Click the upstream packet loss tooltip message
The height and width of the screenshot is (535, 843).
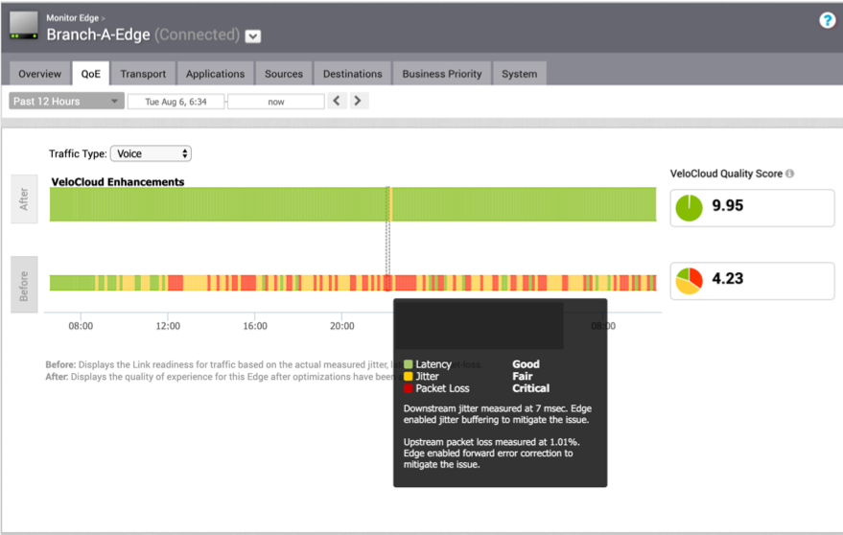(491, 454)
